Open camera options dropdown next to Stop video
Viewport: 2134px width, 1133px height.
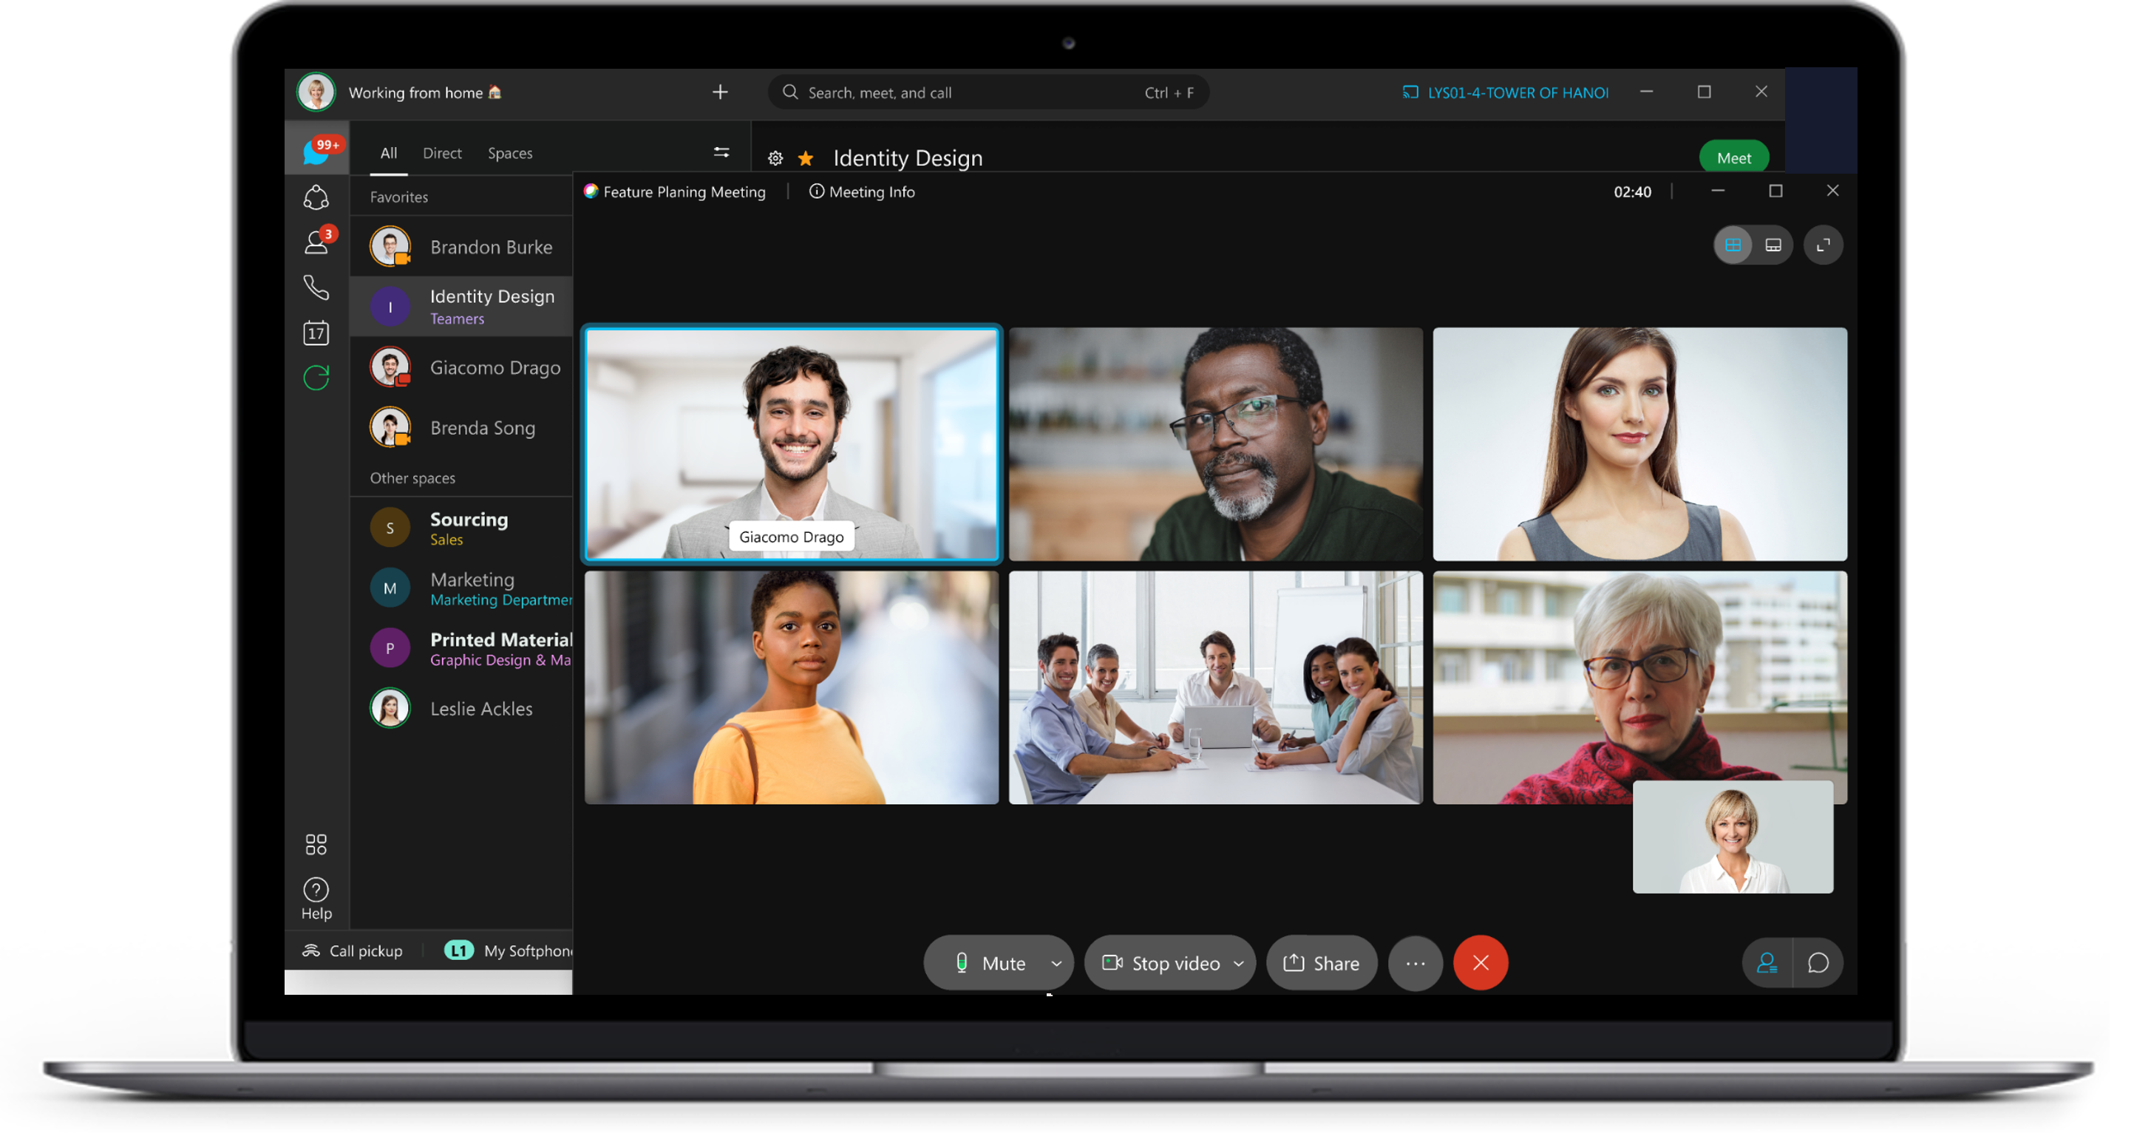tap(1237, 963)
